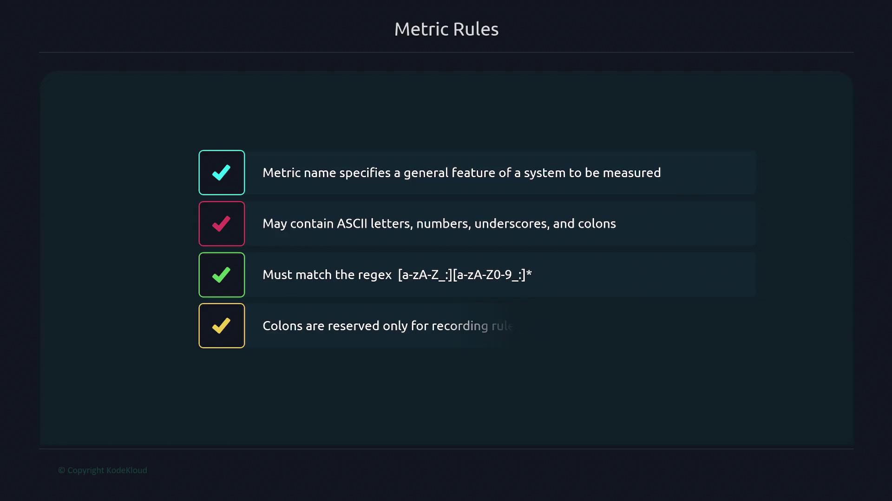892x501 pixels.
Task: Click the "KodeKloud" name in the footer
Action: coord(127,470)
